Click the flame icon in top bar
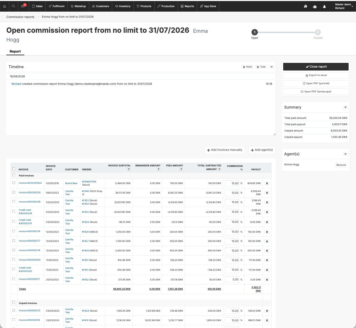356x328 pixels. coord(305,6)
